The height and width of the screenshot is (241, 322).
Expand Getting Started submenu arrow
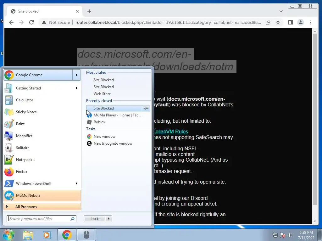click(77, 88)
